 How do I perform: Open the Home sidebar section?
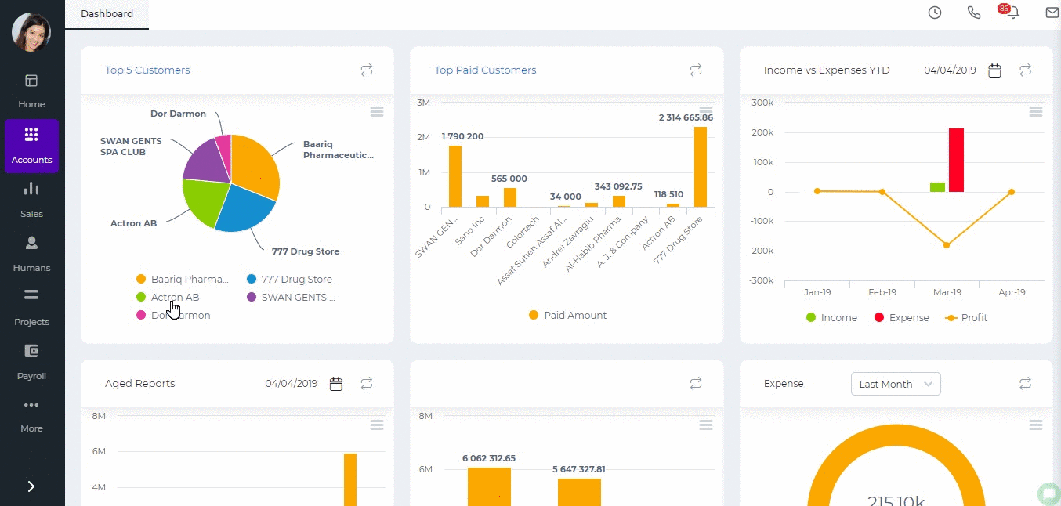31,91
